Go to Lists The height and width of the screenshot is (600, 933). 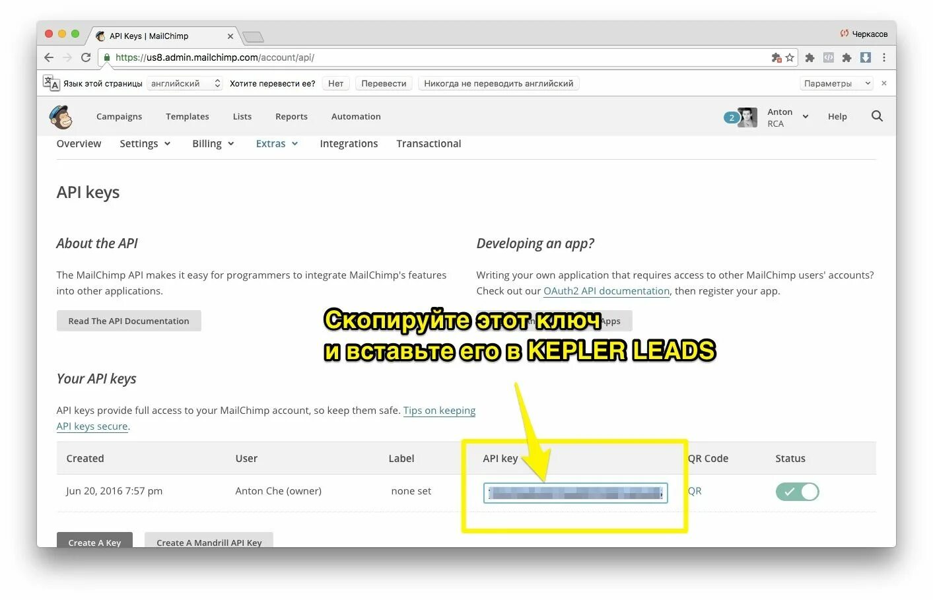(x=242, y=117)
